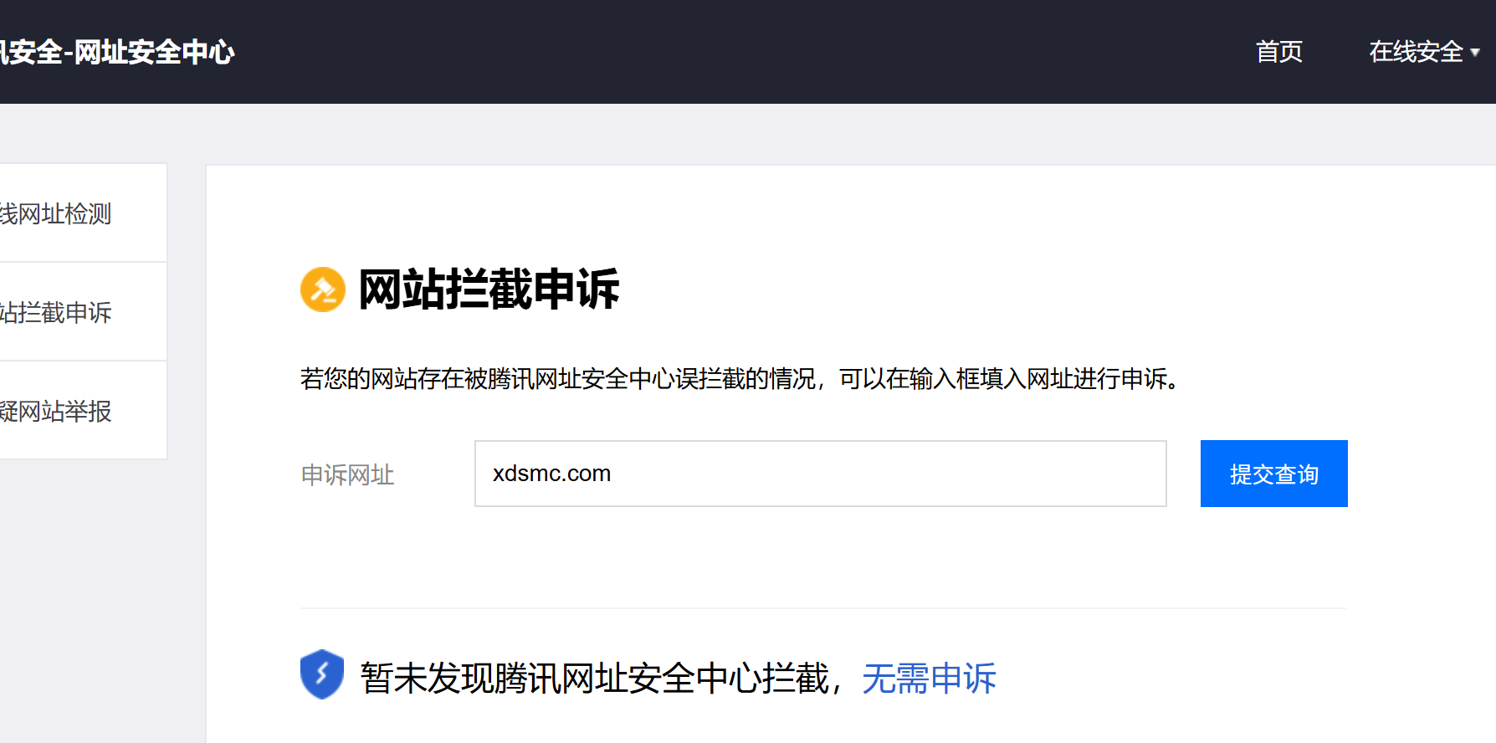
Task: Expand the 在线安全 dropdown menu
Action: coord(1424,52)
